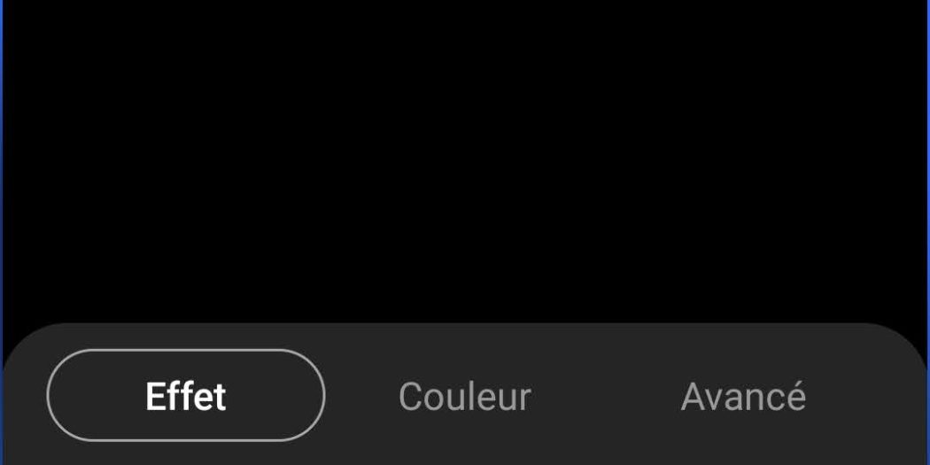This screenshot has height=465, width=930.
Task: Reselect the highlighted Effet tab
Action: [186, 395]
